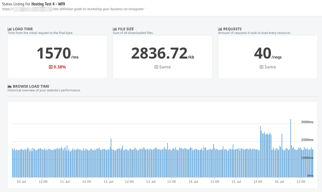The height and width of the screenshot is (192, 322).
Task: Click the 16. Jul date axis label
Action: [x=279, y=182]
